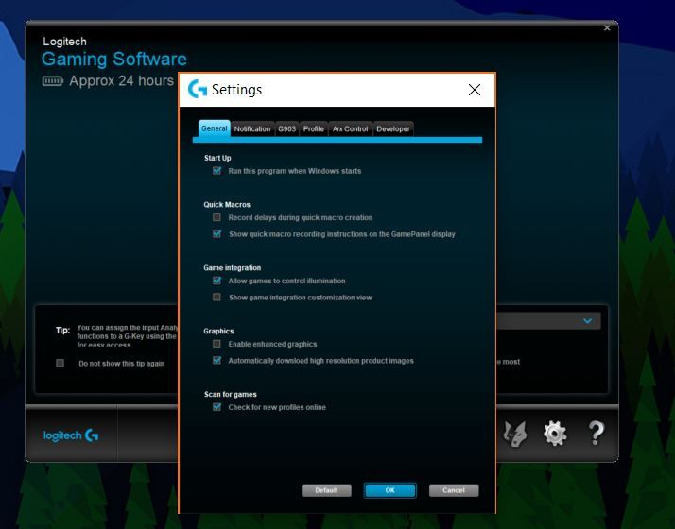Open the G903 tab
Image resolution: width=675 pixels, height=529 pixels.
pos(286,129)
